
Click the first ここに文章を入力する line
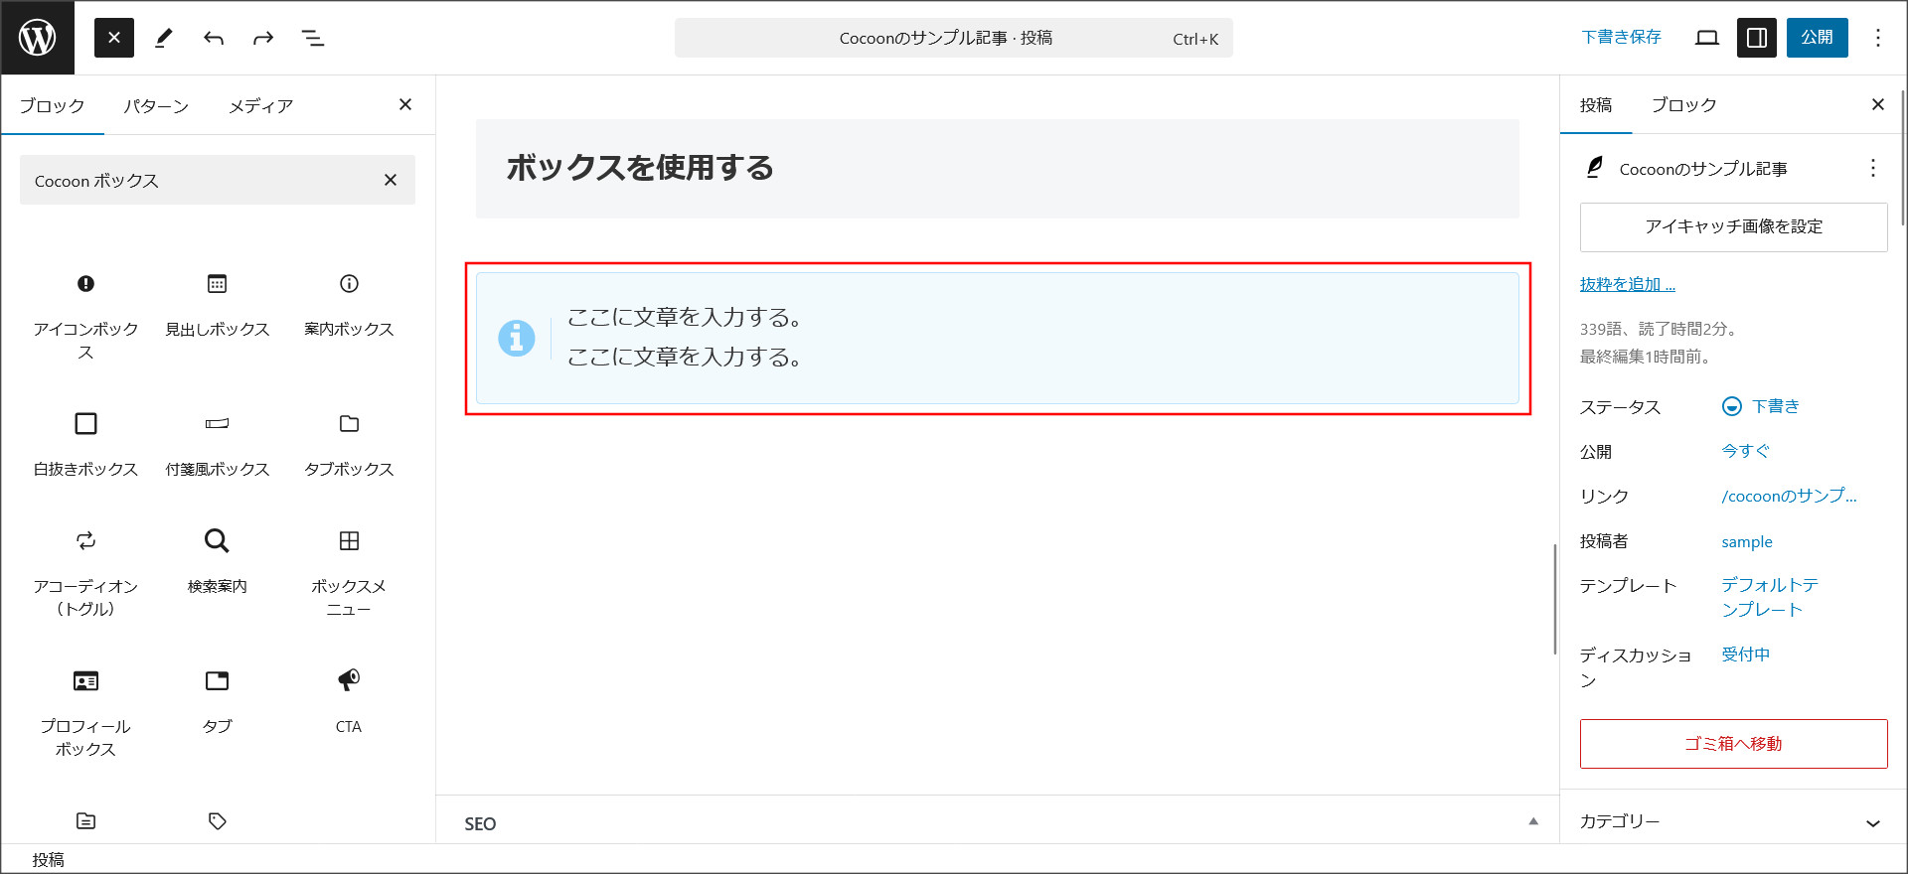point(685,317)
